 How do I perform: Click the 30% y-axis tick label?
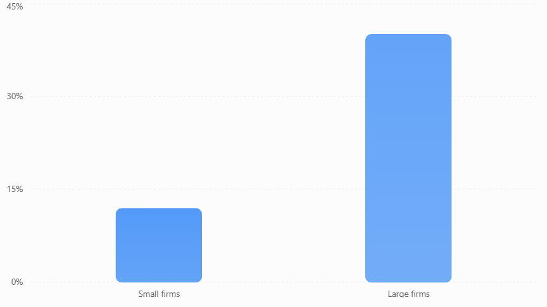pyautogui.click(x=15, y=97)
